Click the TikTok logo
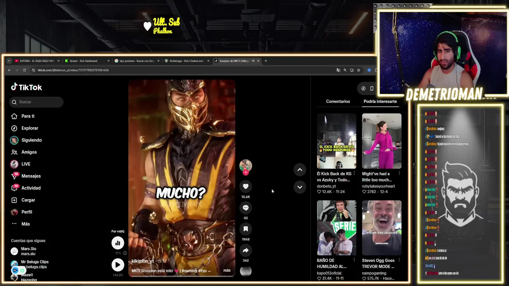Screen dimensions: 509x286 click(26, 87)
